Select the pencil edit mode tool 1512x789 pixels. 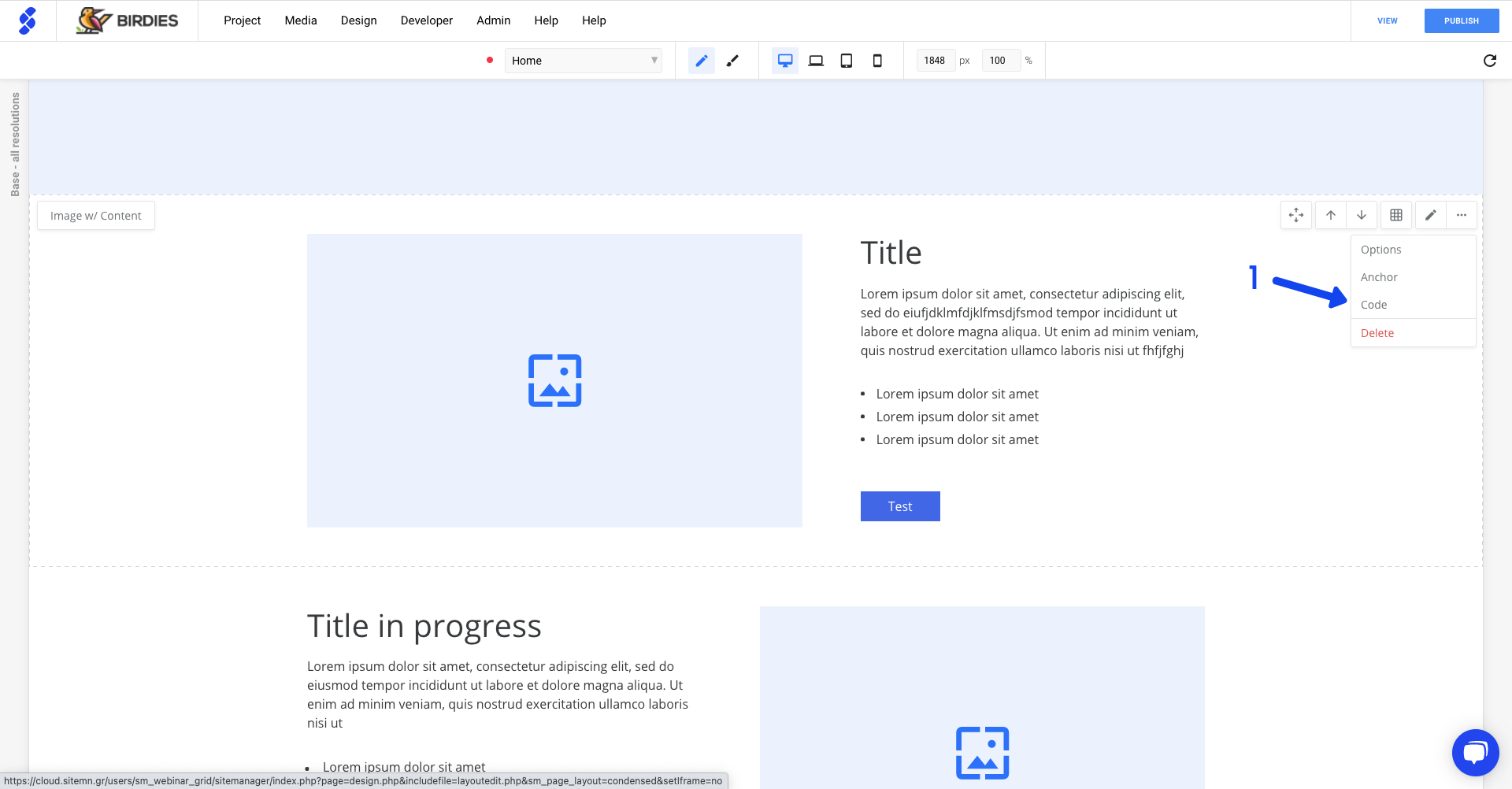[702, 61]
